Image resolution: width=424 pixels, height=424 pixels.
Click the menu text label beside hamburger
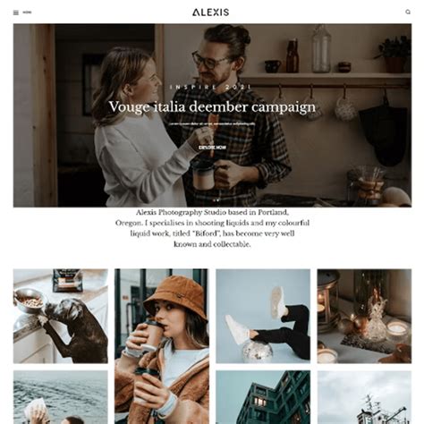click(27, 13)
